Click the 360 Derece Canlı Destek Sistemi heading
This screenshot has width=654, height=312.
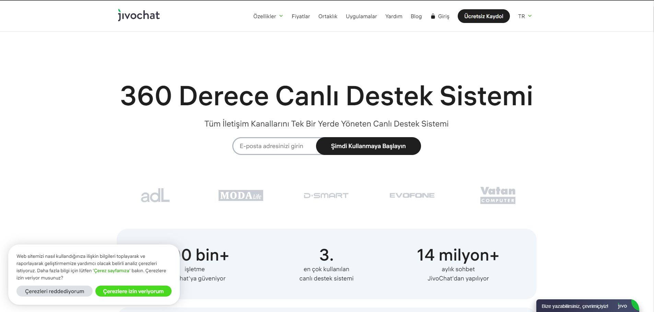(327, 96)
